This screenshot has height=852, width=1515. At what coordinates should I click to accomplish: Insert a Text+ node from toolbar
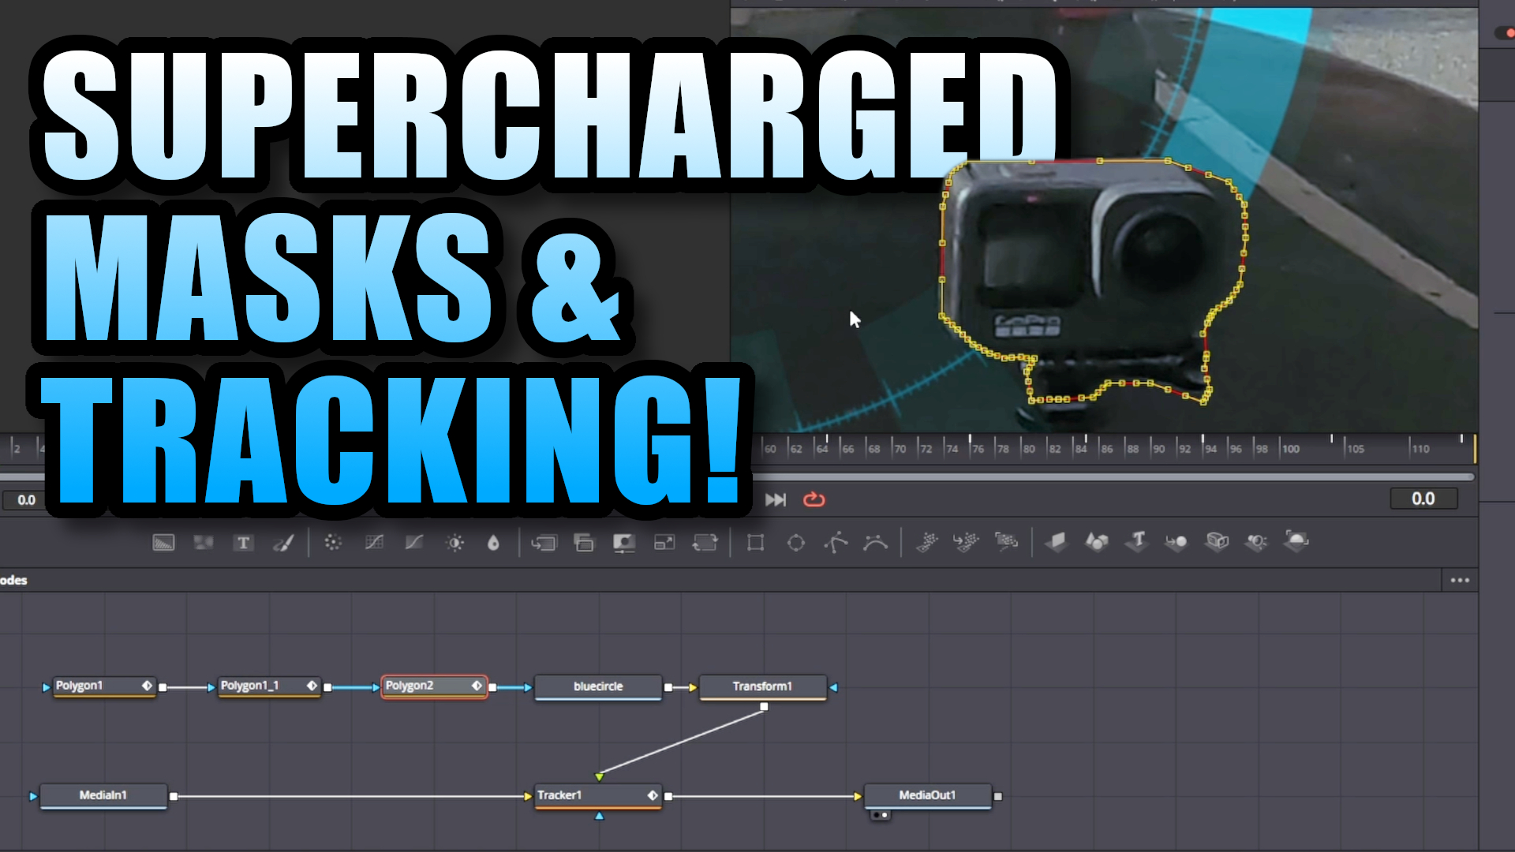click(243, 543)
